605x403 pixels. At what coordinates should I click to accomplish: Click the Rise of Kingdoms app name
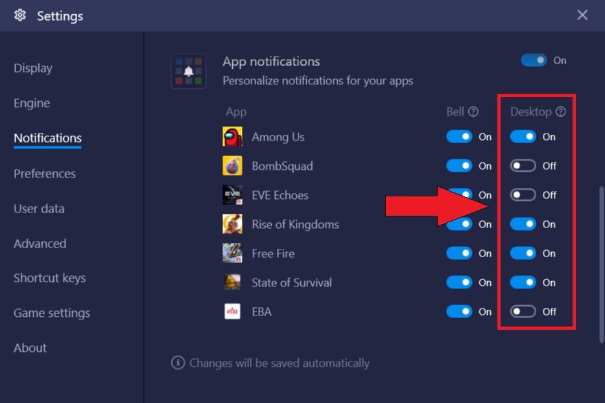(x=295, y=224)
